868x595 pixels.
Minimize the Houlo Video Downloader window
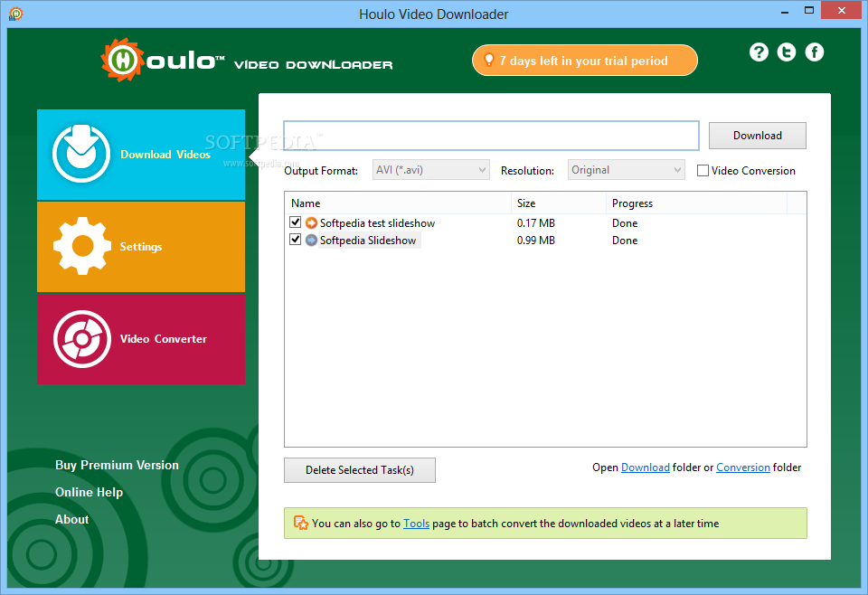coord(785,11)
